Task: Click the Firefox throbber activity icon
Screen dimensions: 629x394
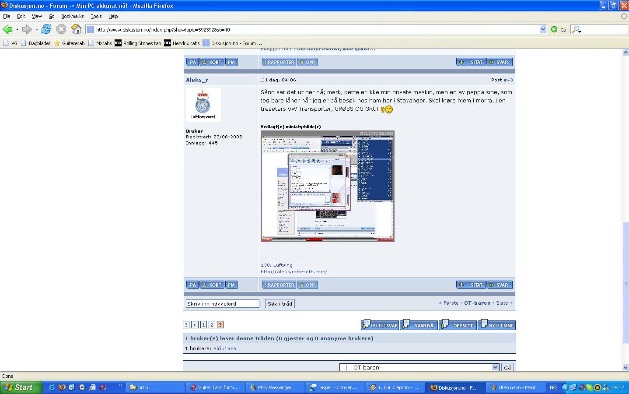Action: 624,16
